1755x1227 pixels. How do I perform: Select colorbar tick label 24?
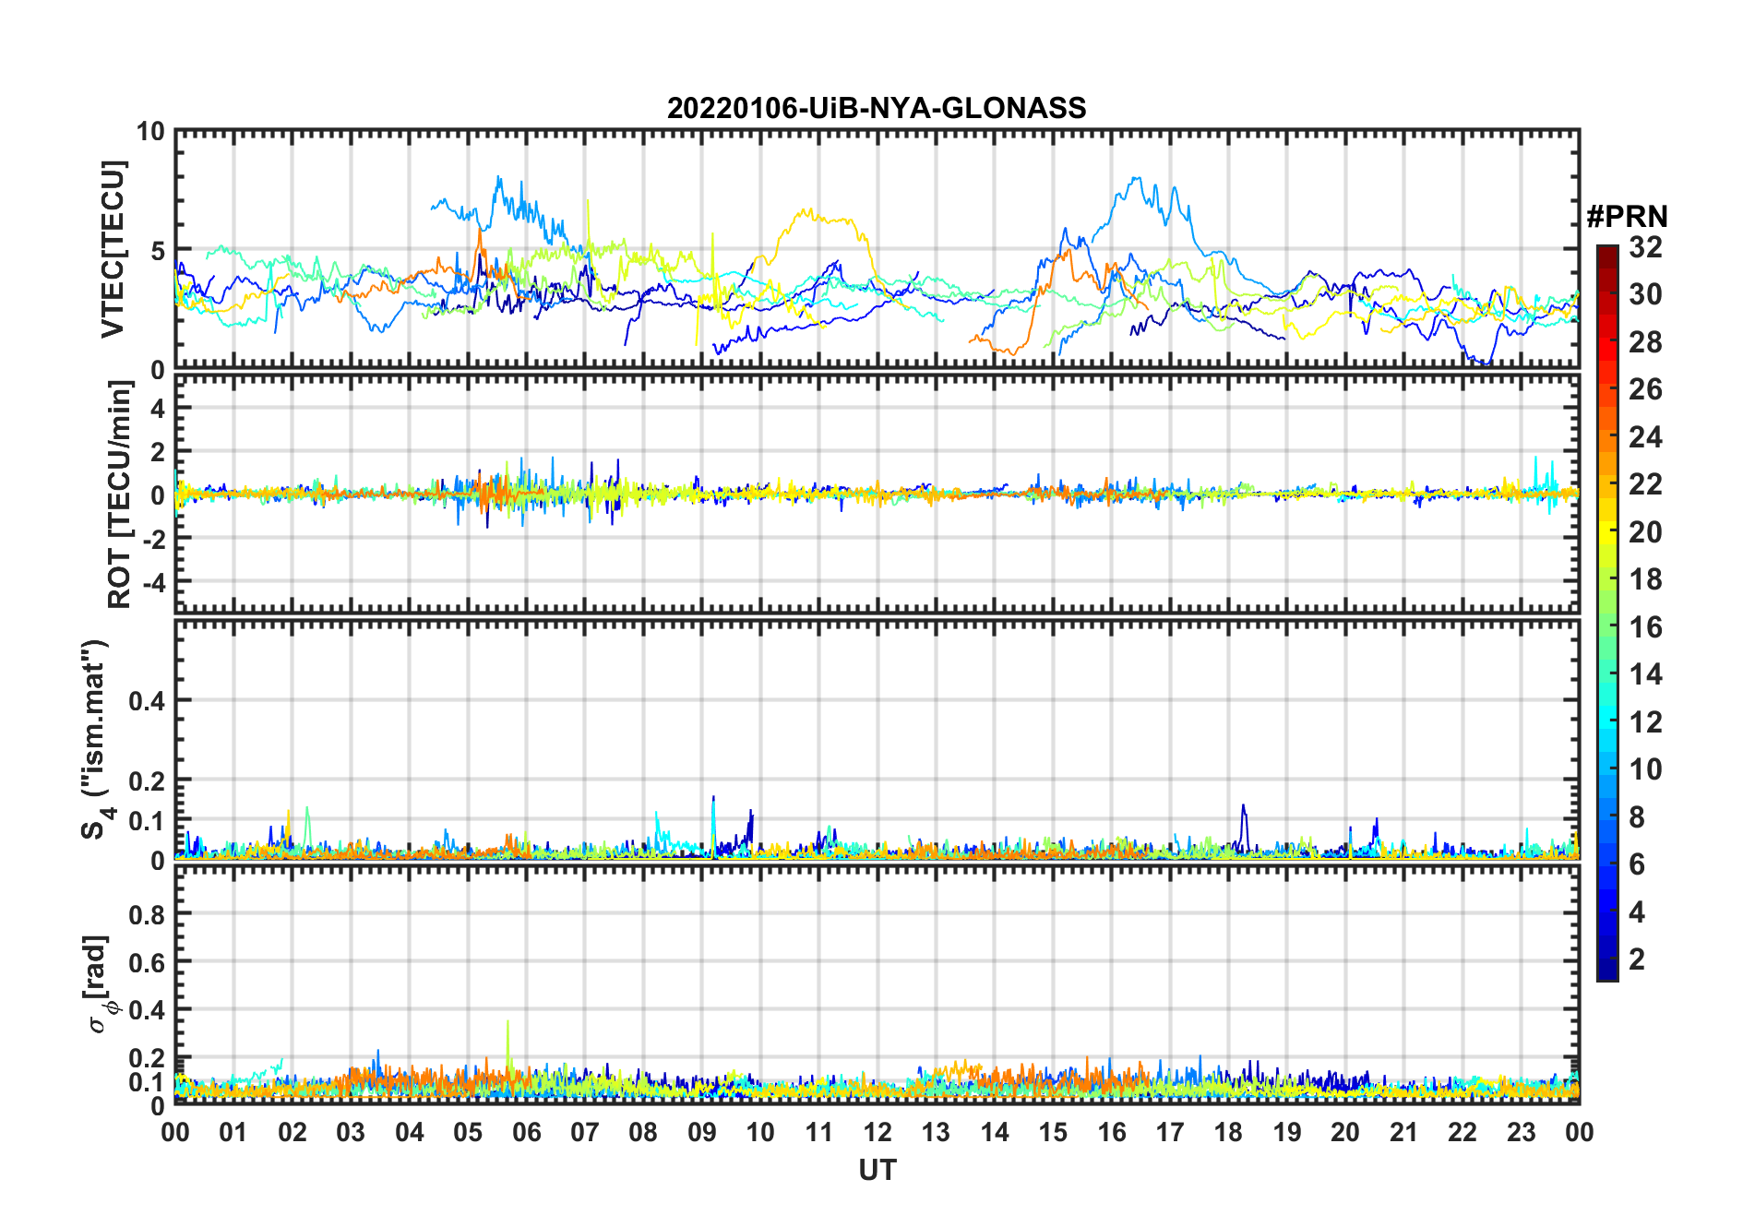[x=1645, y=436]
